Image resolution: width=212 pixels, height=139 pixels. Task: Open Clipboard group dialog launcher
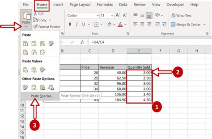pyautogui.click(x=62, y=33)
